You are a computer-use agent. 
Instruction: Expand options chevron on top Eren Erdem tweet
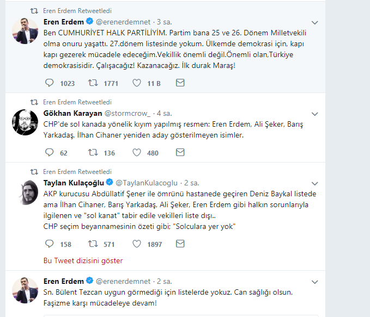314,23
